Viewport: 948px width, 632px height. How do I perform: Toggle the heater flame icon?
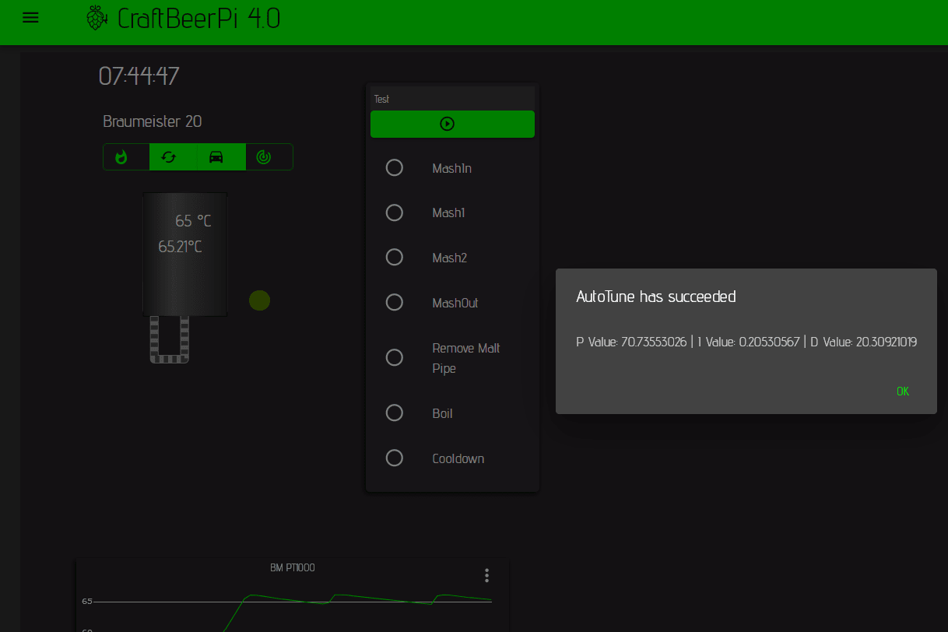(x=121, y=157)
